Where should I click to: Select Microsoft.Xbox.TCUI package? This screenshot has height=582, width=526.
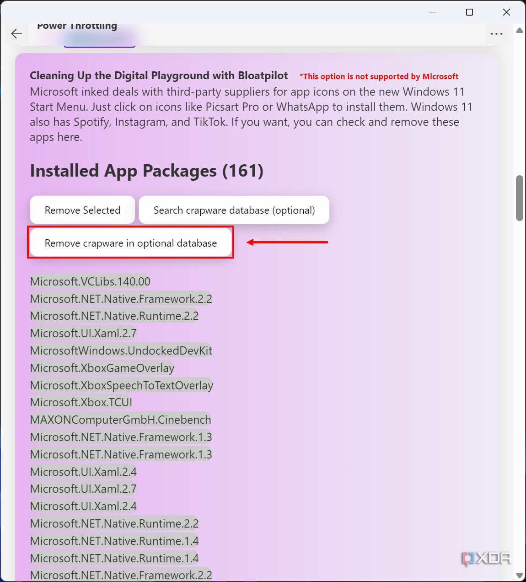click(x=81, y=403)
